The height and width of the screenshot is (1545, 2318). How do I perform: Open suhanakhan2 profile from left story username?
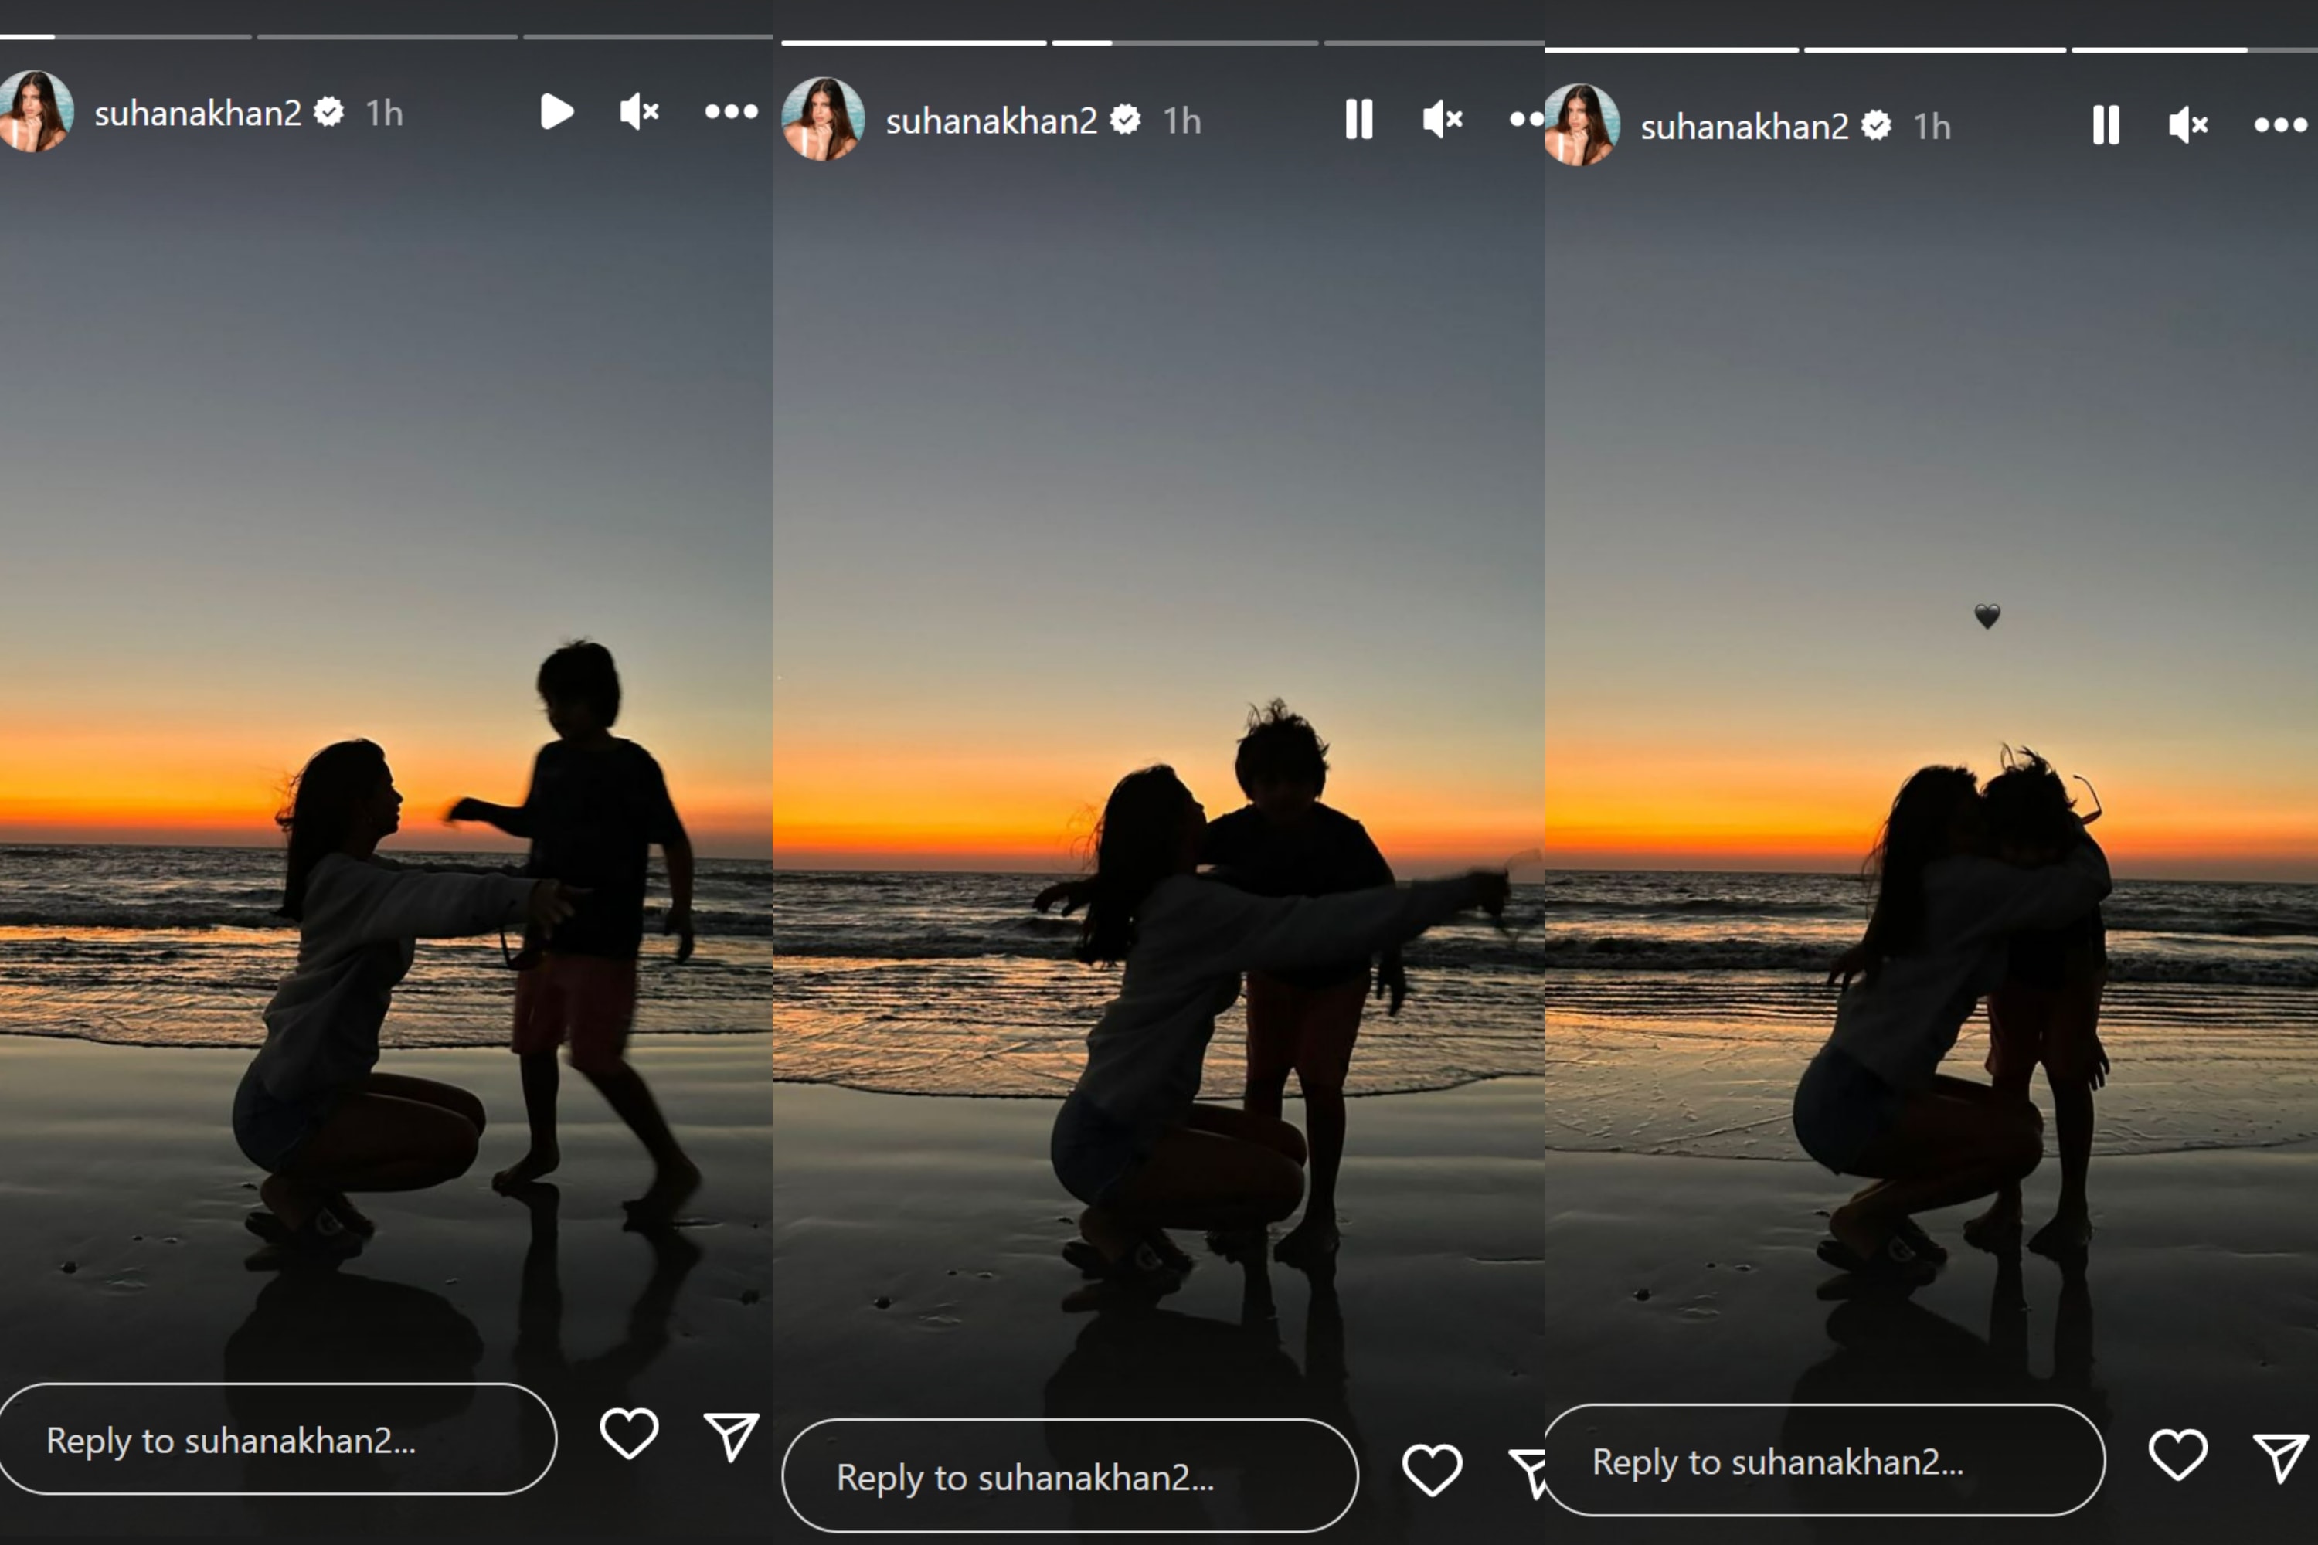[x=197, y=114]
